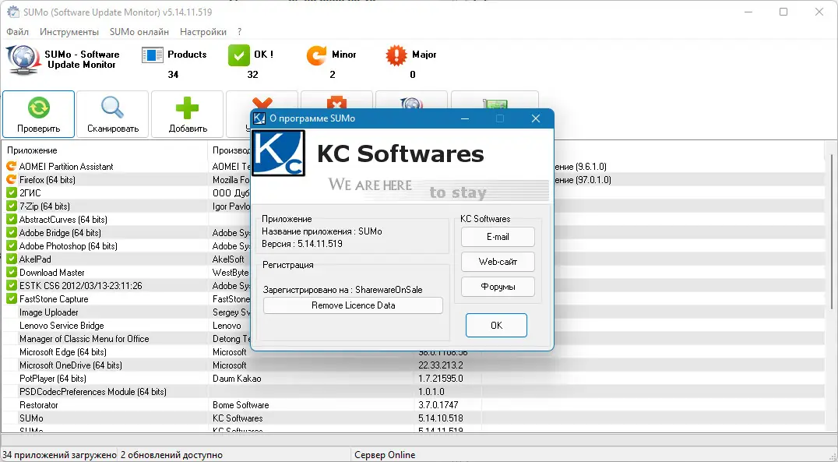Viewport: 838px width, 462px height.
Task: Open the Настройки menu
Action: tap(203, 32)
